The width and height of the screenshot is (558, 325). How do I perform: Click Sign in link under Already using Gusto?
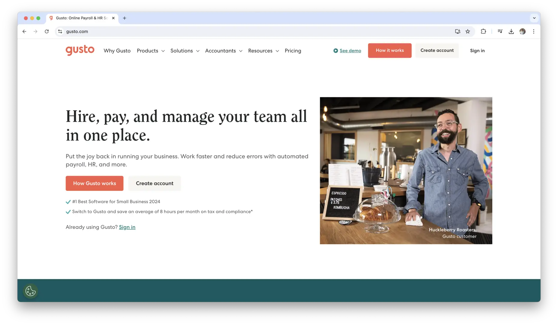click(x=127, y=227)
